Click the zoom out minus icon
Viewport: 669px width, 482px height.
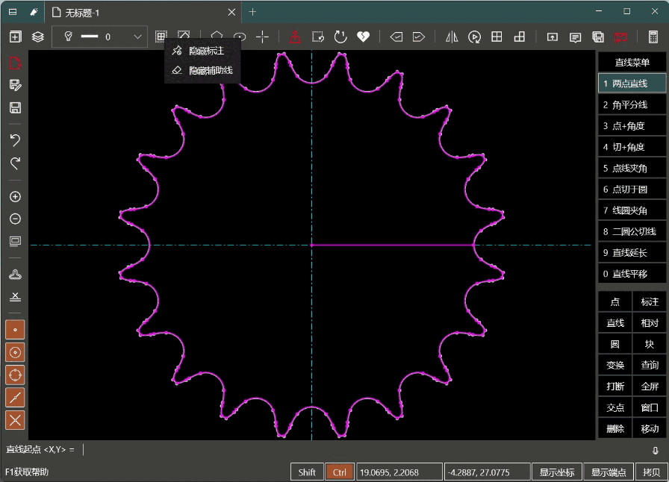pyautogui.click(x=15, y=219)
